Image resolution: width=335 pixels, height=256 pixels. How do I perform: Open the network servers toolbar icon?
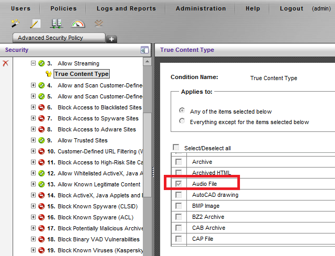click(57, 24)
